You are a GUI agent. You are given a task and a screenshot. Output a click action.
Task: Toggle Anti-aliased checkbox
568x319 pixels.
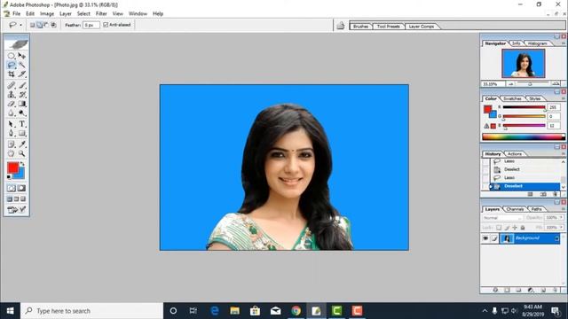(106, 25)
